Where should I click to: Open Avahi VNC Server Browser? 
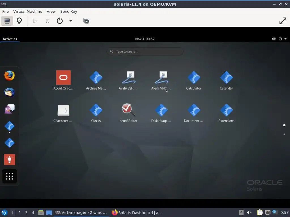pyautogui.click(x=161, y=80)
